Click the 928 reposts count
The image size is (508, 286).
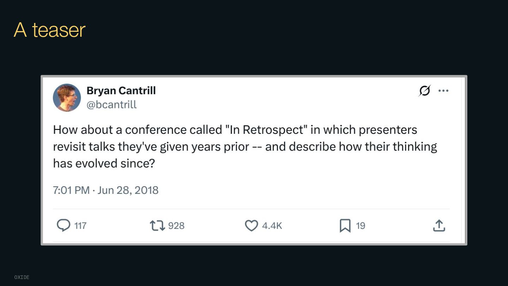tap(176, 226)
